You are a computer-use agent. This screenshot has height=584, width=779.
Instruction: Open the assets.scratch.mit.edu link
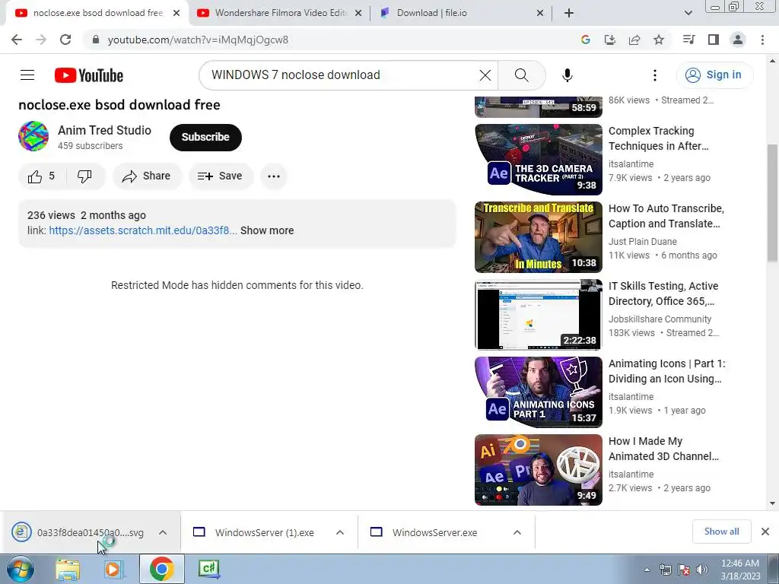tap(143, 230)
